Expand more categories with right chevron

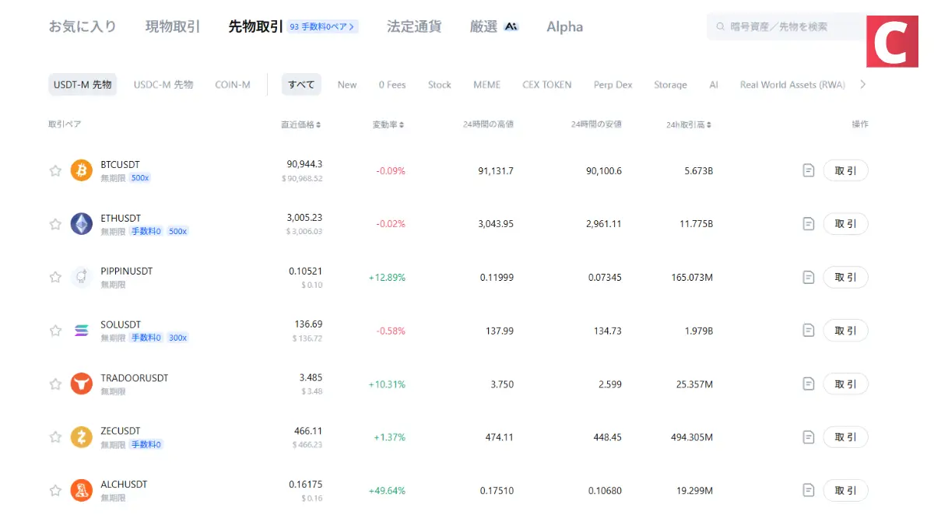tap(862, 85)
